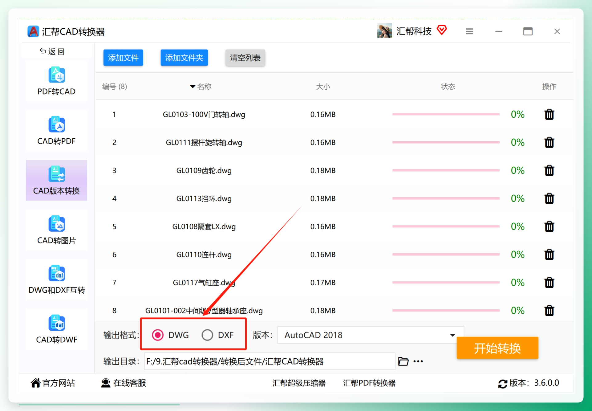
Task: Start conversion with 开始转换 button
Action: (x=497, y=348)
